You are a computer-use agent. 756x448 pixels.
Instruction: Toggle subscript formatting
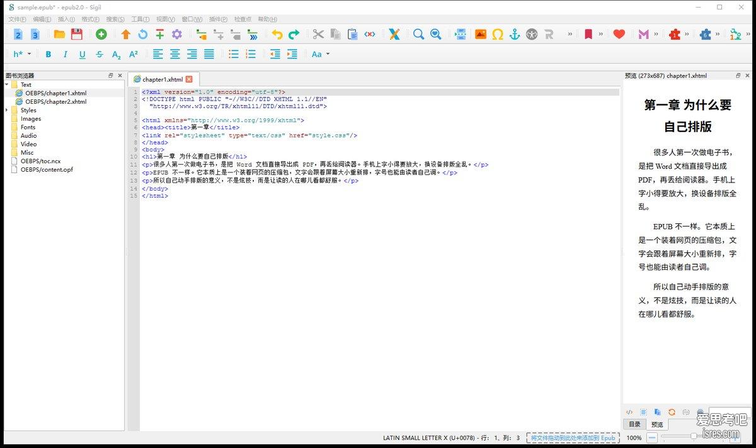click(x=117, y=54)
